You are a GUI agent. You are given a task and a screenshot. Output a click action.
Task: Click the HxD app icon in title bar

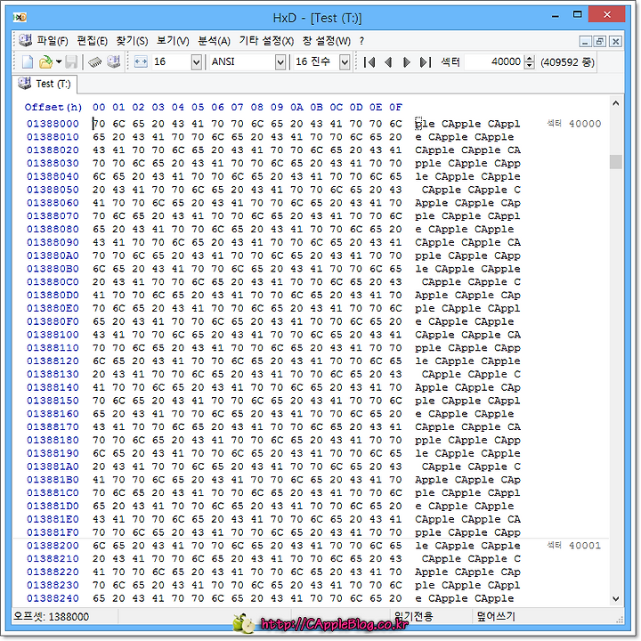pyautogui.click(x=20, y=17)
